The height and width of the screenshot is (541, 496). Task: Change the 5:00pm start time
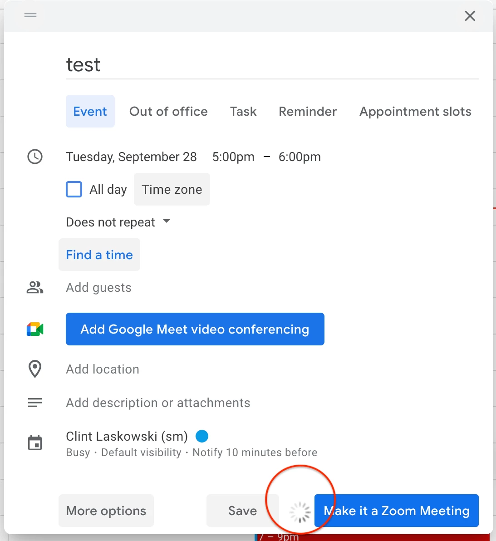(233, 157)
